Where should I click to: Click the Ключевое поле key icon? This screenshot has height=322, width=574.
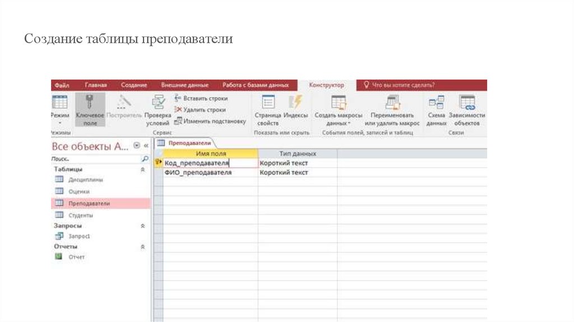pyautogui.click(x=87, y=103)
